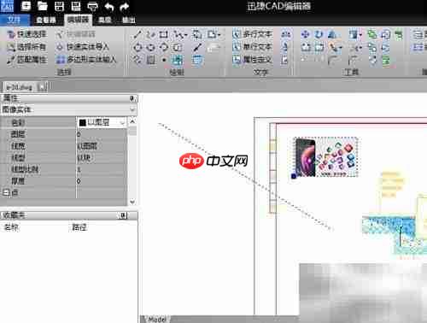Insert 多行文本 multiline text
427x323 pixels.
(253, 34)
